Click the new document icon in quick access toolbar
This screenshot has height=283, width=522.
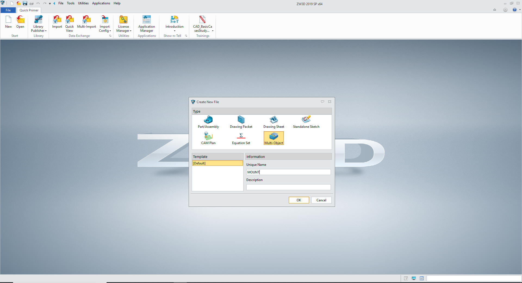(x=12, y=3)
